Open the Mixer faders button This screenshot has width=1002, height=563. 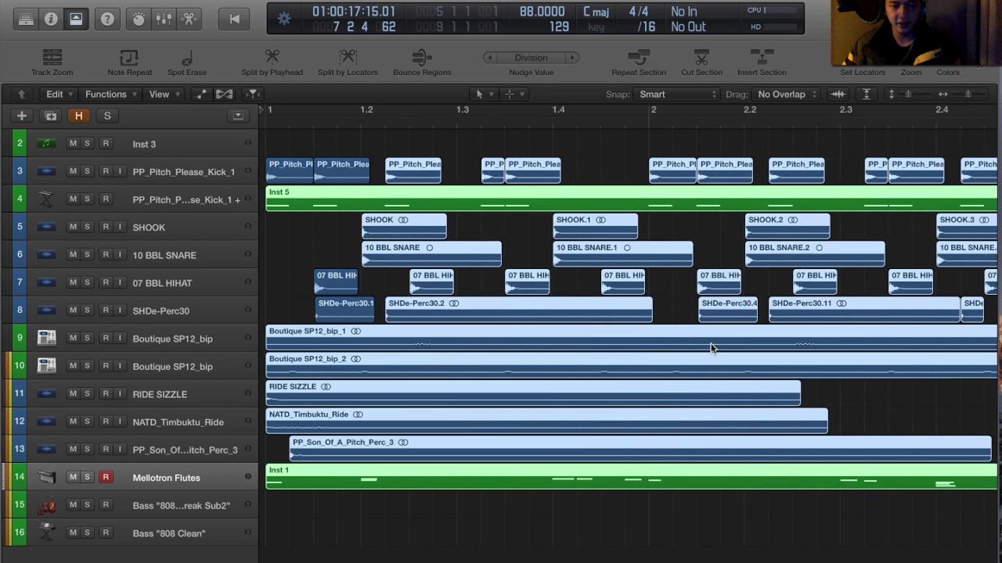pyautogui.click(x=164, y=19)
